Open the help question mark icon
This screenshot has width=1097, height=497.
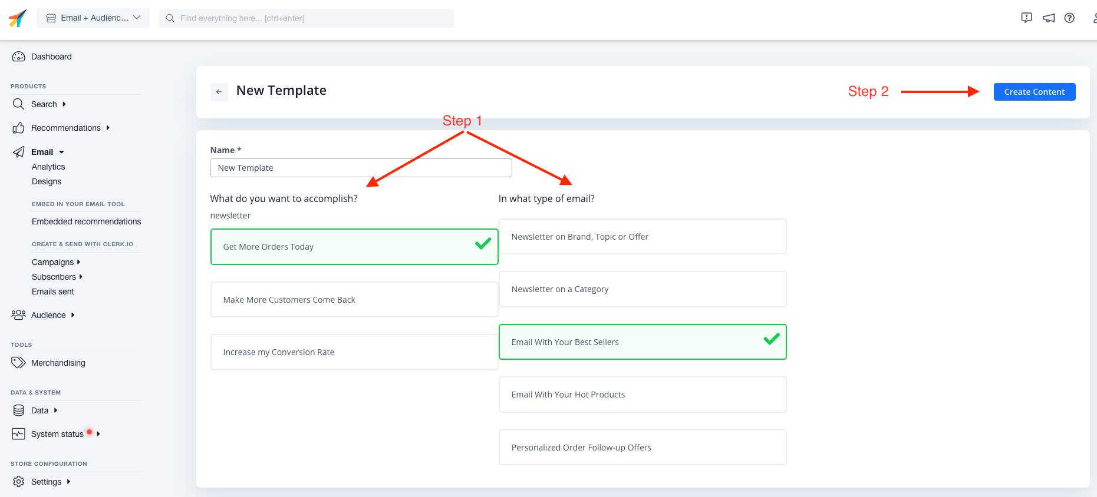pyautogui.click(x=1069, y=18)
